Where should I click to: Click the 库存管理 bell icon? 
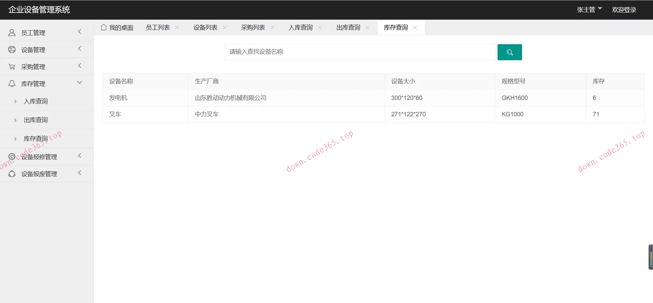click(12, 84)
